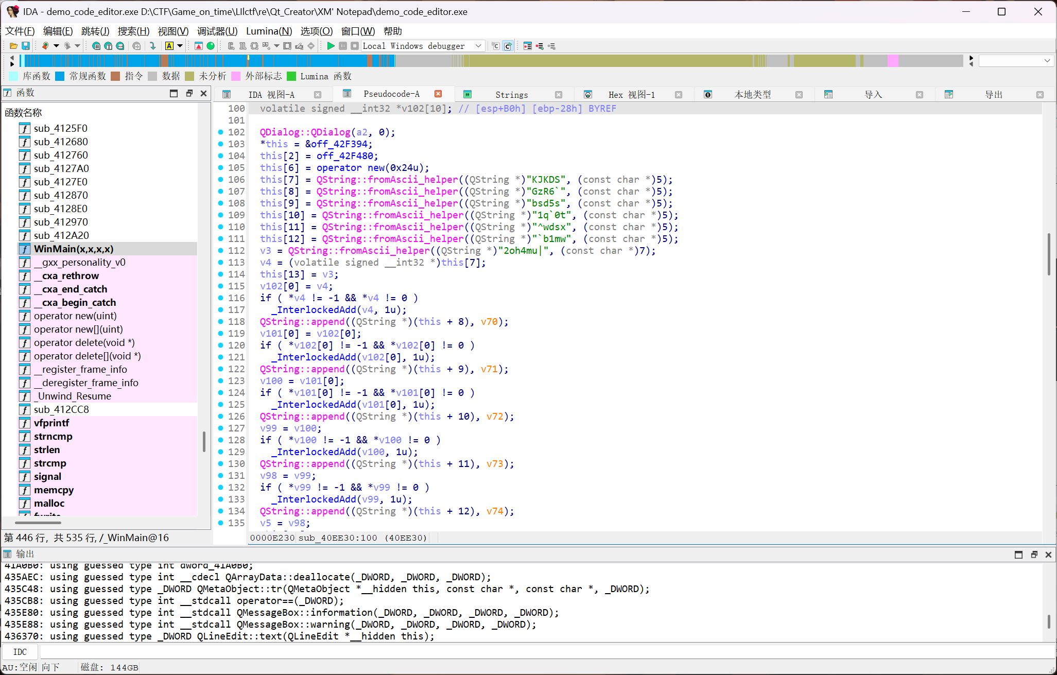1057x675 pixels.
Task: Click the breakpoint list toolbar icon
Action: pyautogui.click(x=527, y=46)
